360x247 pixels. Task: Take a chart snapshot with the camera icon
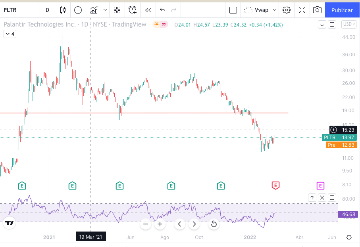(317, 10)
